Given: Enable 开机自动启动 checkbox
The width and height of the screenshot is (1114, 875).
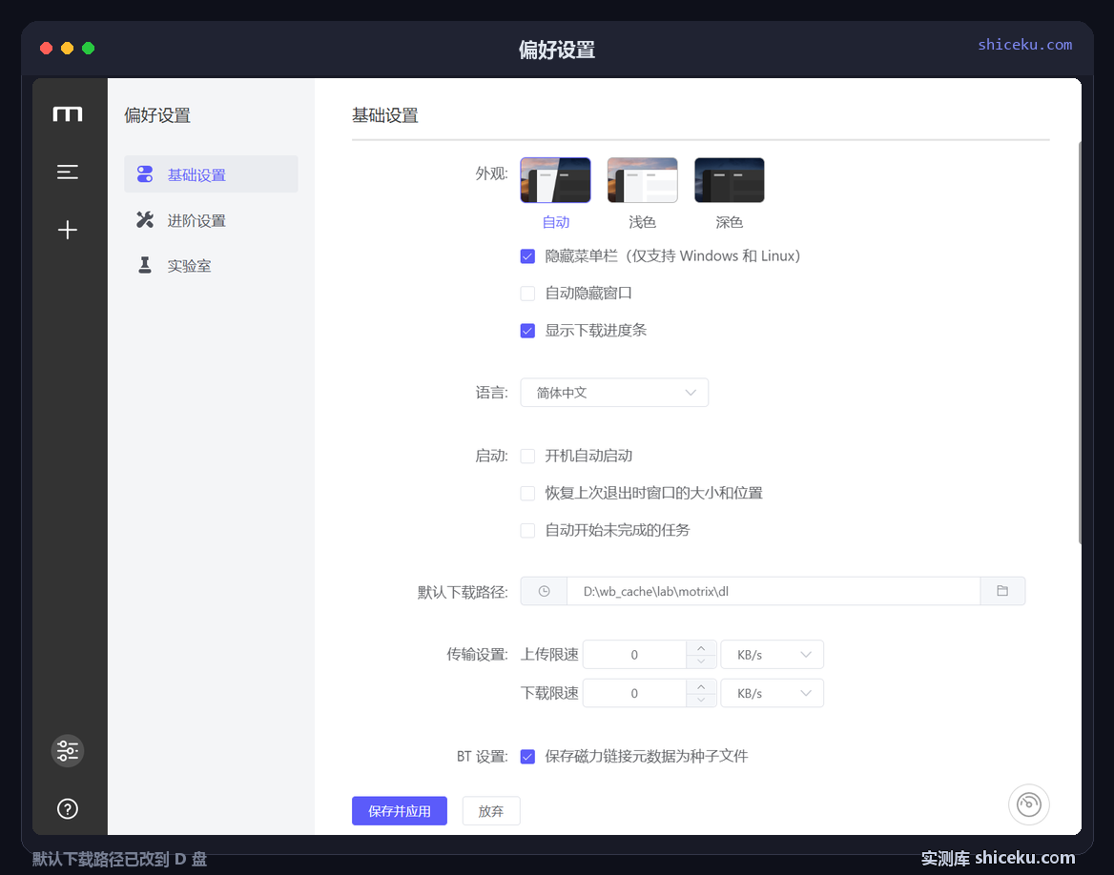Looking at the screenshot, I should point(527,456).
